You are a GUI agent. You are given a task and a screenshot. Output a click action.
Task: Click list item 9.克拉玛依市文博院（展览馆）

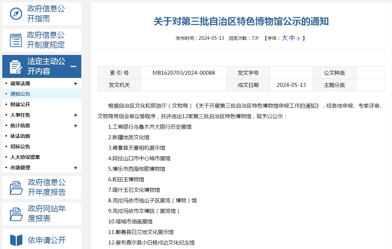click(144, 211)
